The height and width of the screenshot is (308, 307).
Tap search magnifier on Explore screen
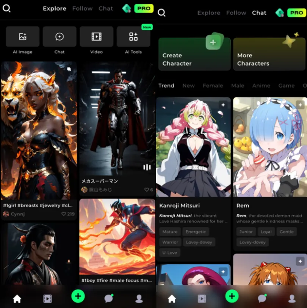[x=6, y=8]
